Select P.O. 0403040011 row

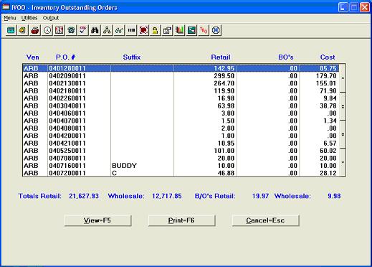pyautogui.click(x=181, y=106)
